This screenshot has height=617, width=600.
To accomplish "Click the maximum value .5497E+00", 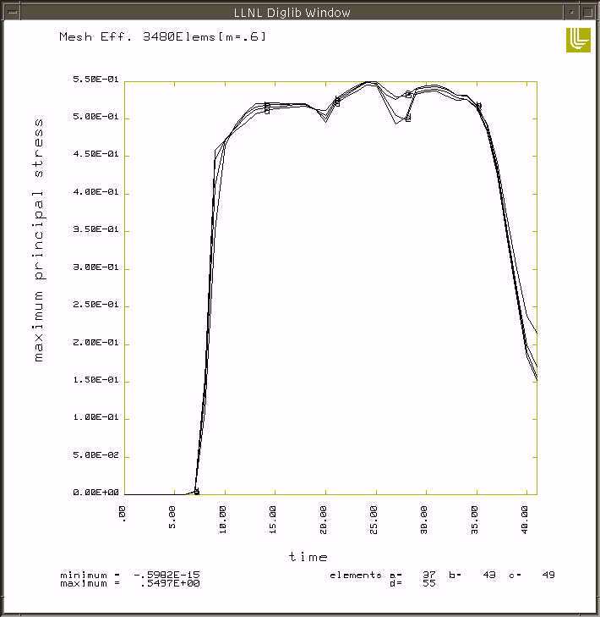I will pos(170,583).
